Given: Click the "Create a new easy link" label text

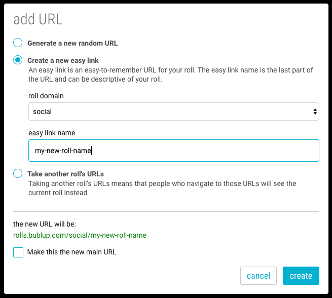Looking at the screenshot, I should (63, 60).
